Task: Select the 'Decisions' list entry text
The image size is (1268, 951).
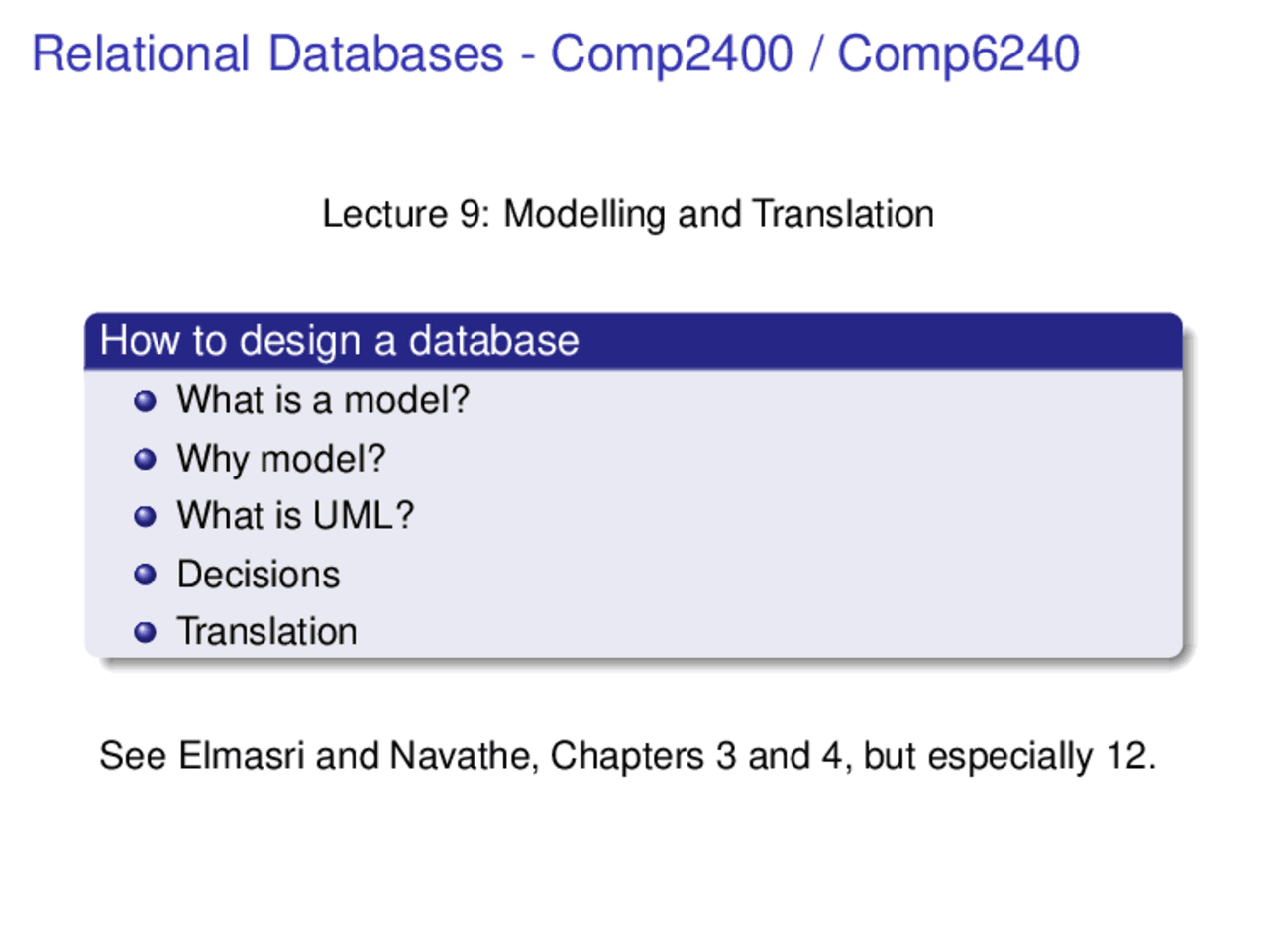Action: pyautogui.click(x=259, y=575)
